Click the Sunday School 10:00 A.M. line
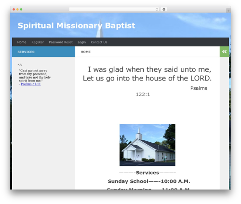Viewport: 241px width, 204px height. pyautogui.click(x=149, y=181)
